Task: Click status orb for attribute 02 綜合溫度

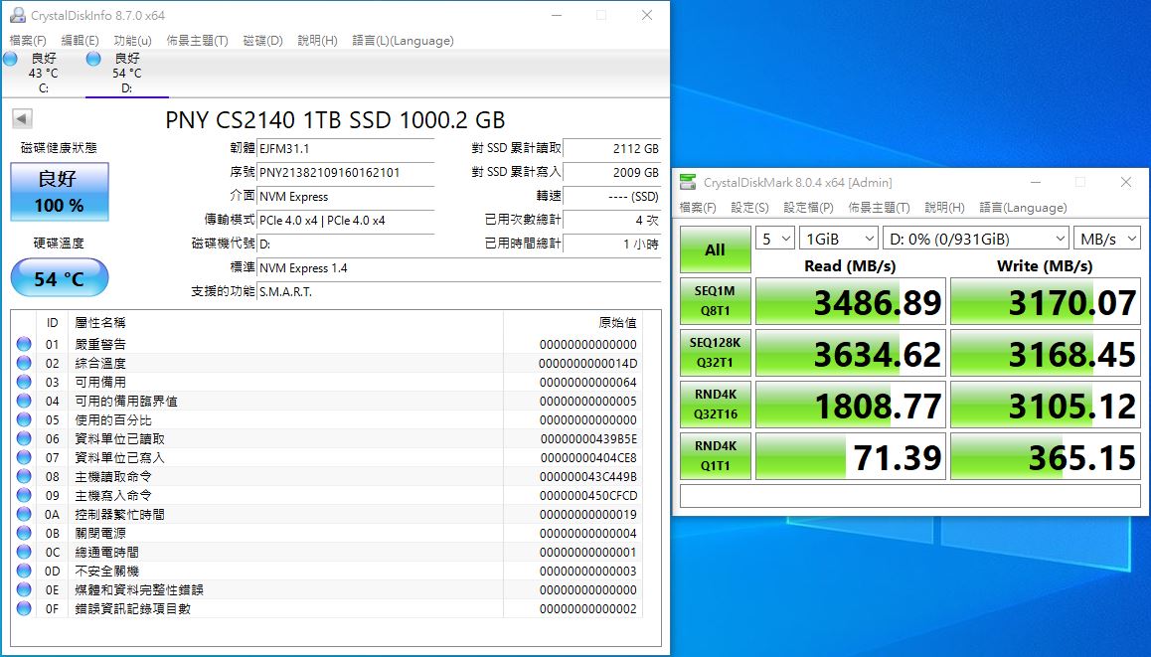Action: (24, 363)
